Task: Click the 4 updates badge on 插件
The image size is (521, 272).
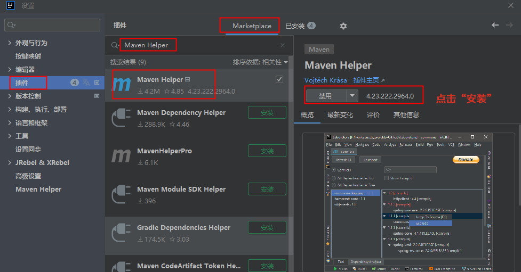Action: point(75,83)
